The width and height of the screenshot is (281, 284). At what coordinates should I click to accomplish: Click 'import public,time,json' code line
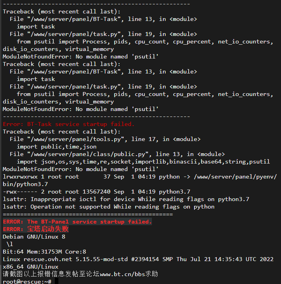[x=56, y=147]
